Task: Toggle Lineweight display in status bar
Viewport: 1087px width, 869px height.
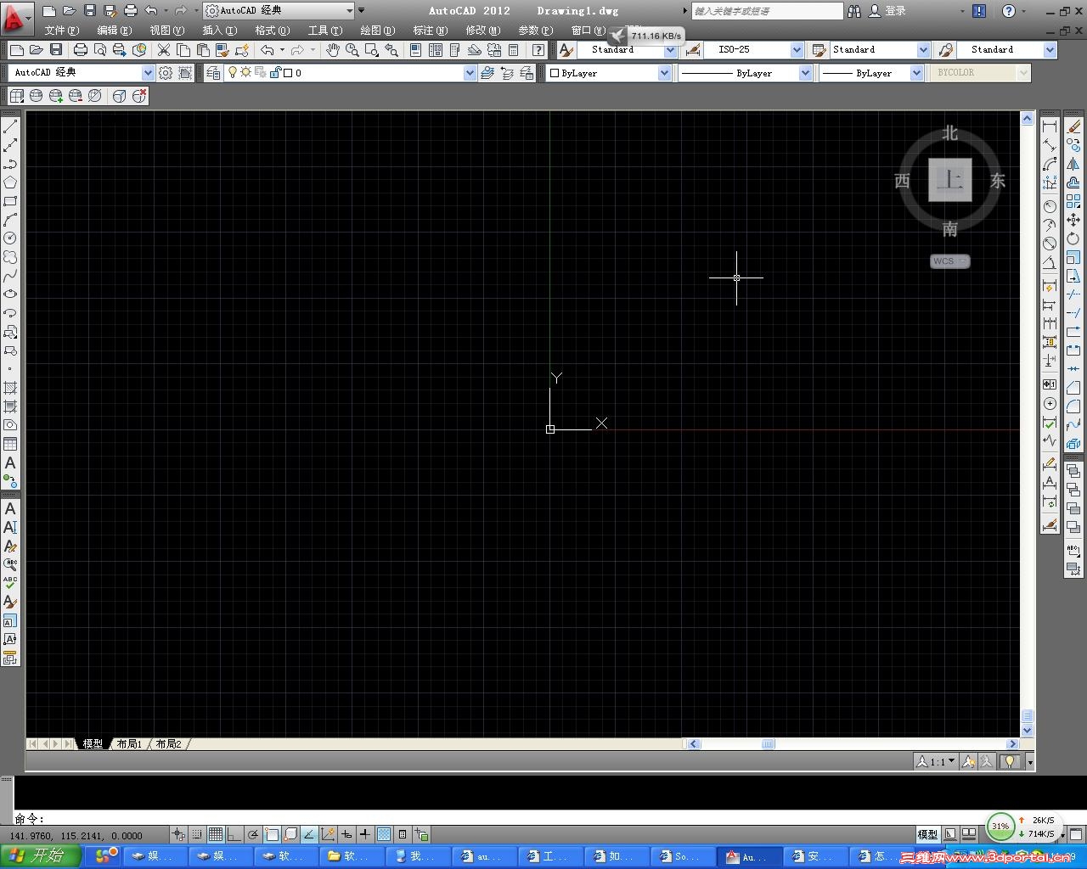Action: tap(365, 835)
